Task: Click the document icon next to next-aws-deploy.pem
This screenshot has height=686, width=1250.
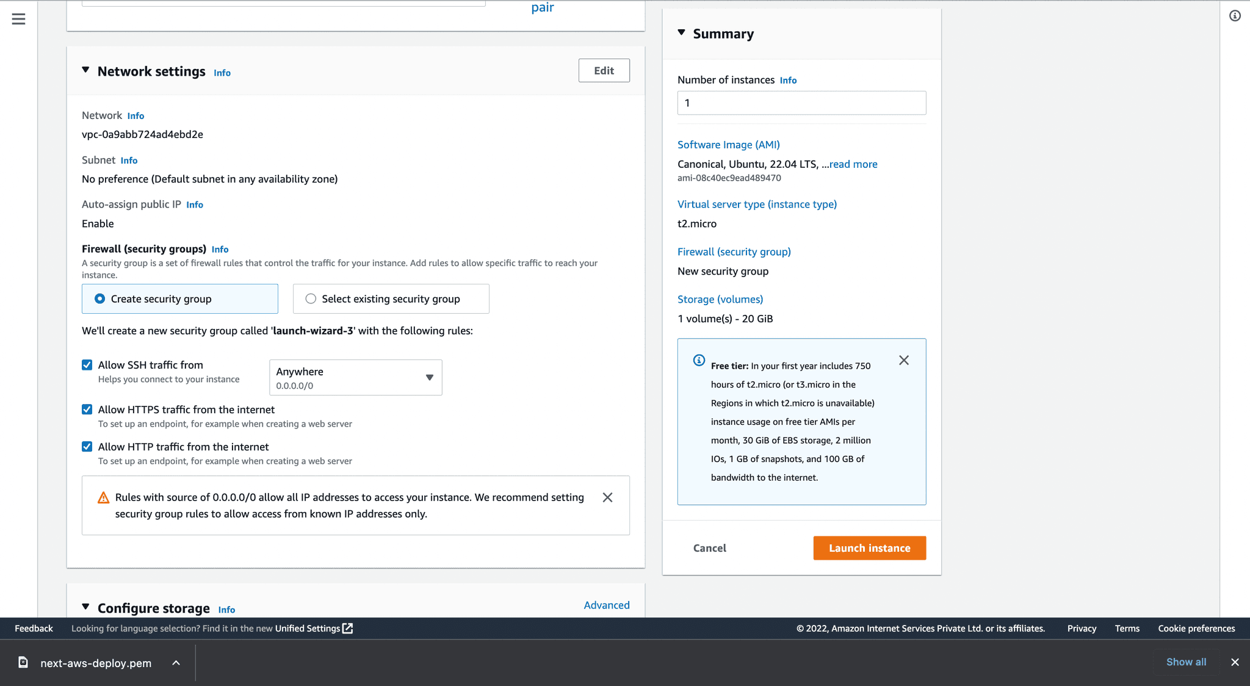Action: coord(23,662)
